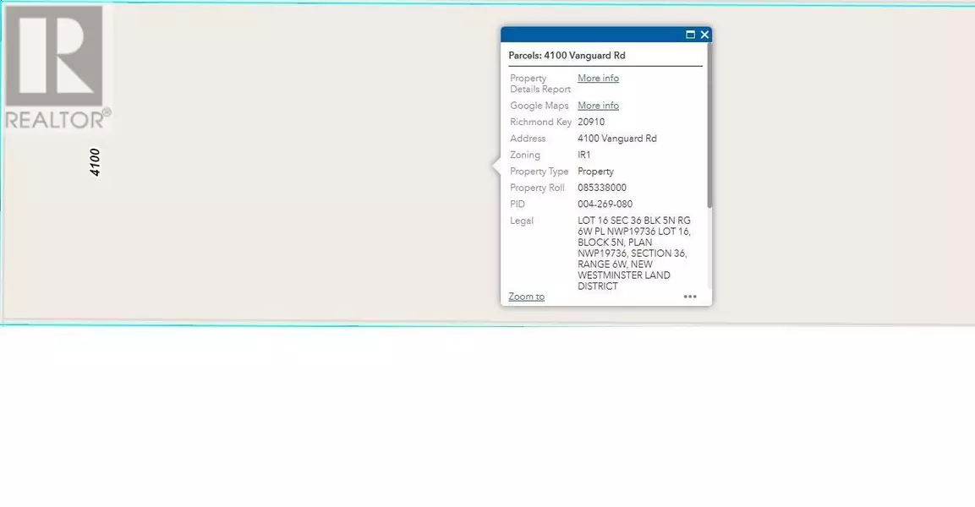Click the Zoom to link
This screenshot has height=507, width=975.
(x=526, y=297)
